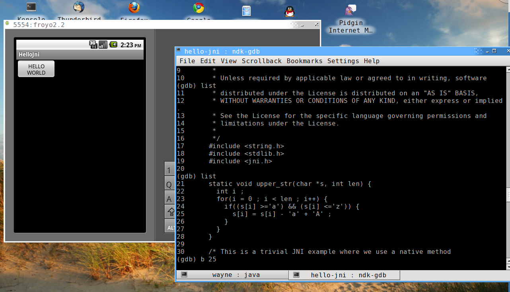
Task: Tap the HELLO WORLD button
Action: pyautogui.click(x=36, y=69)
